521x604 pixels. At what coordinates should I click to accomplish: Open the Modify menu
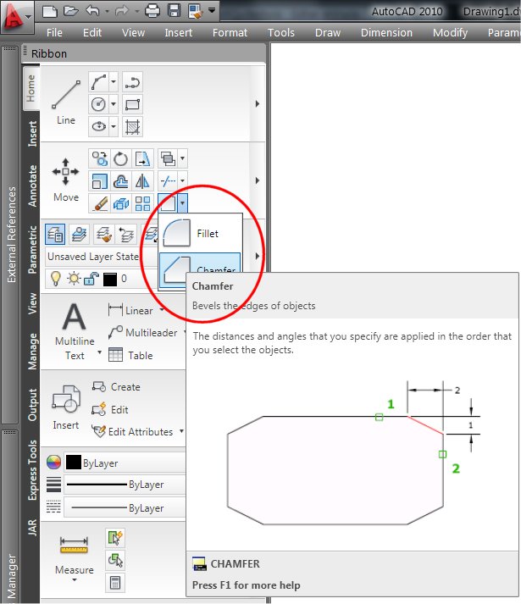tap(450, 33)
